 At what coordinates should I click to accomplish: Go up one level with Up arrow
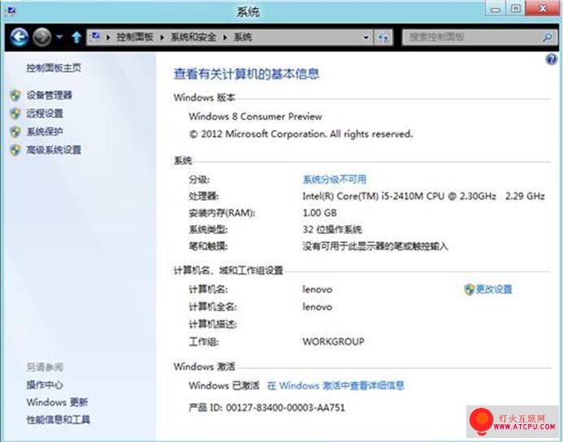pyautogui.click(x=76, y=37)
